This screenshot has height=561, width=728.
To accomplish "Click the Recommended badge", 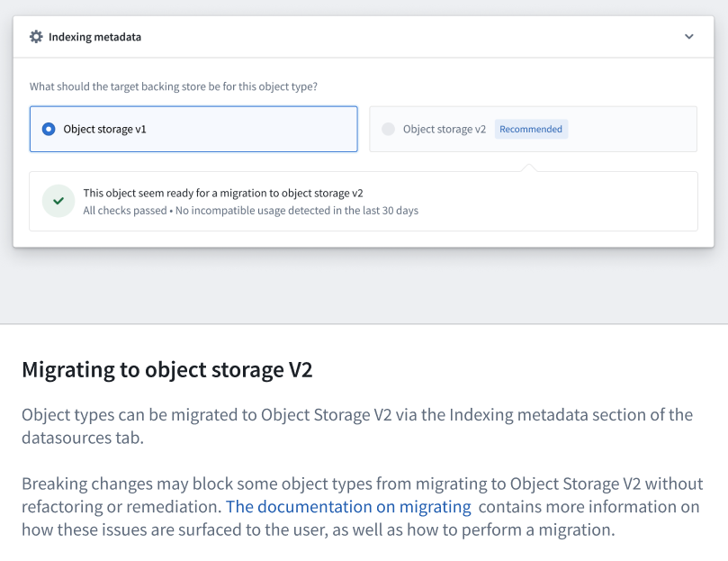I will (x=531, y=129).
